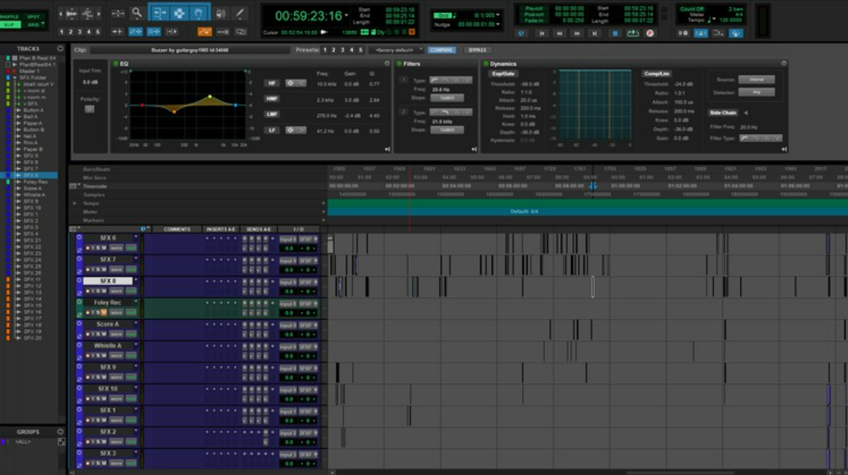848x475 pixels.
Task: Open the main counter format dropdown
Action: point(347,16)
